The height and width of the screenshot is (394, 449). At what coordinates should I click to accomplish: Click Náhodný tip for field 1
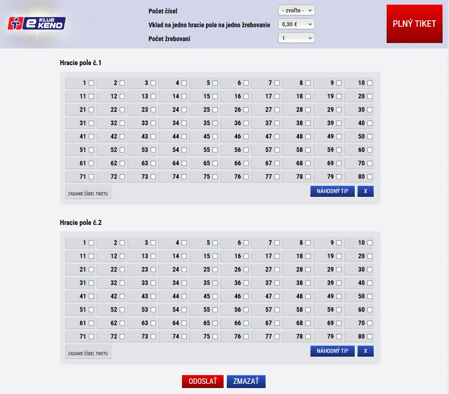tap(332, 191)
